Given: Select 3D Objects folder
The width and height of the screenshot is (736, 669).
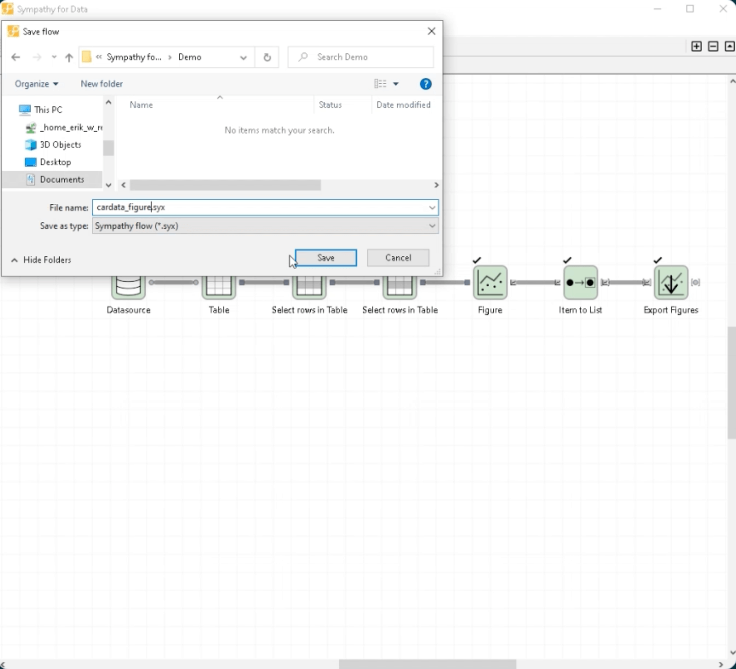Looking at the screenshot, I should click(x=61, y=145).
